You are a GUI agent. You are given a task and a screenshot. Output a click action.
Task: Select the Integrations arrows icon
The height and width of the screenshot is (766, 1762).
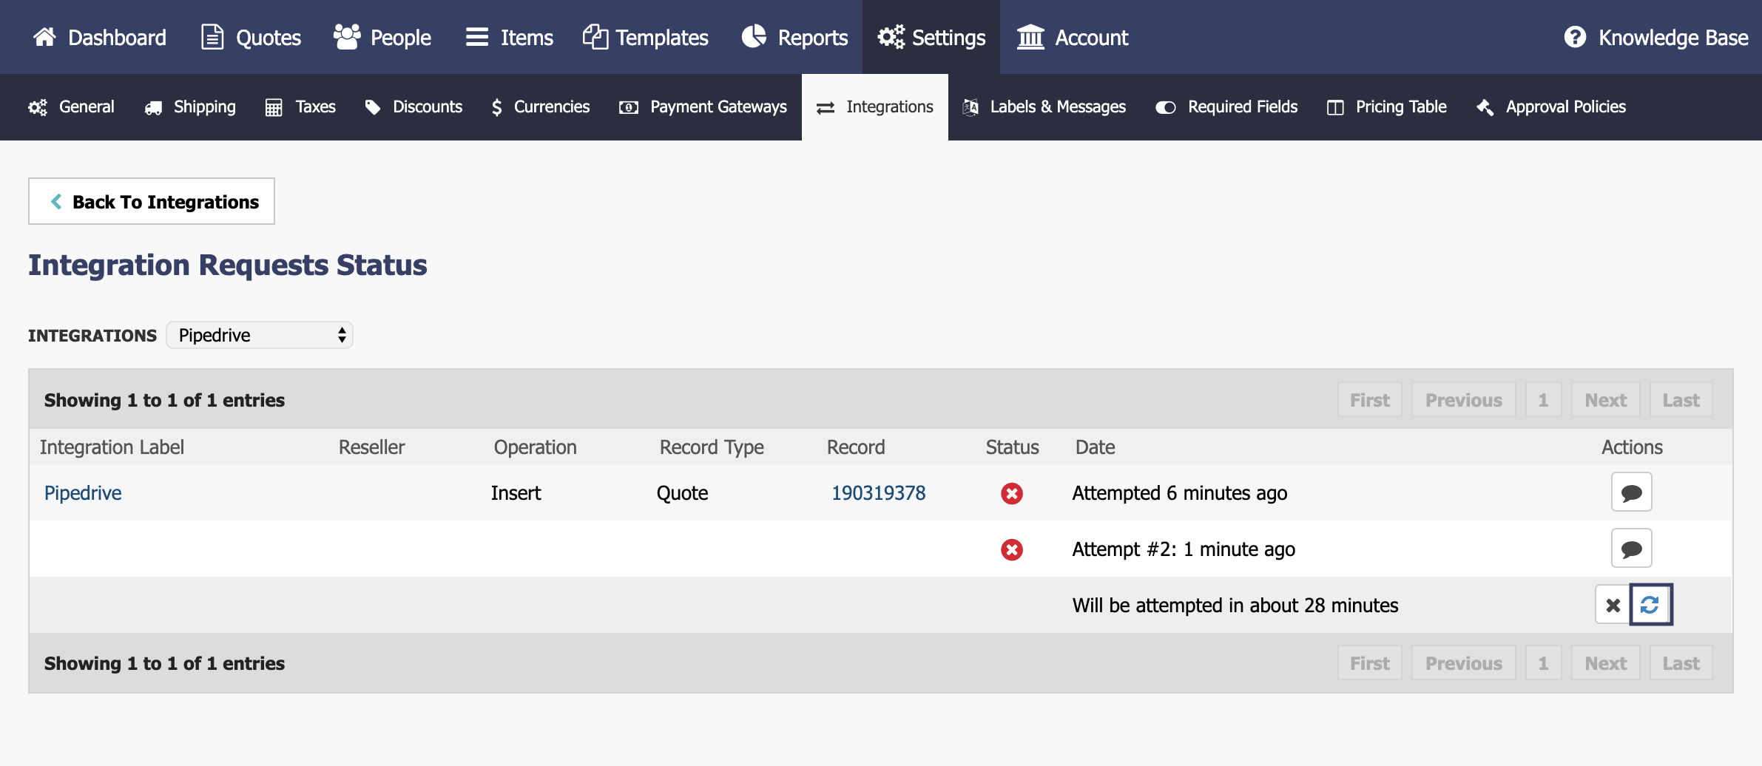826,108
